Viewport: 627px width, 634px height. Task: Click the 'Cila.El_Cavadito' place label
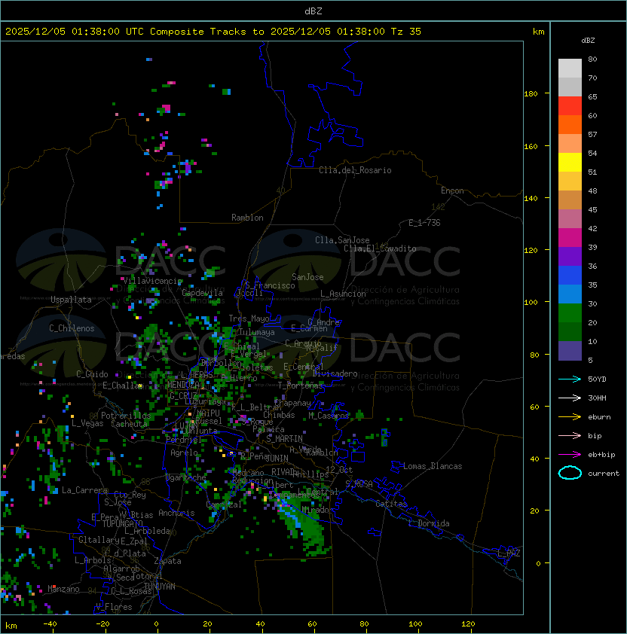[x=380, y=248]
